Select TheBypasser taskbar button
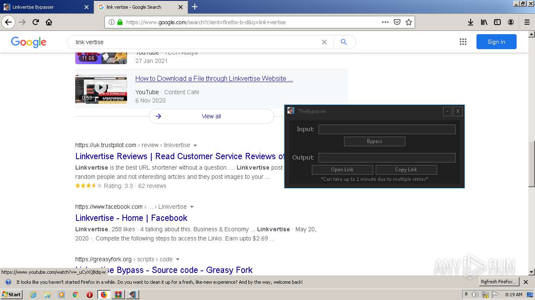This screenshot has height=300, width=535. pyautogui.click(x=132, y=295)
